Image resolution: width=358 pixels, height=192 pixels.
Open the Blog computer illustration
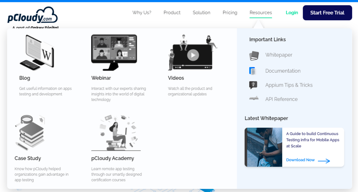coord(37,53)
